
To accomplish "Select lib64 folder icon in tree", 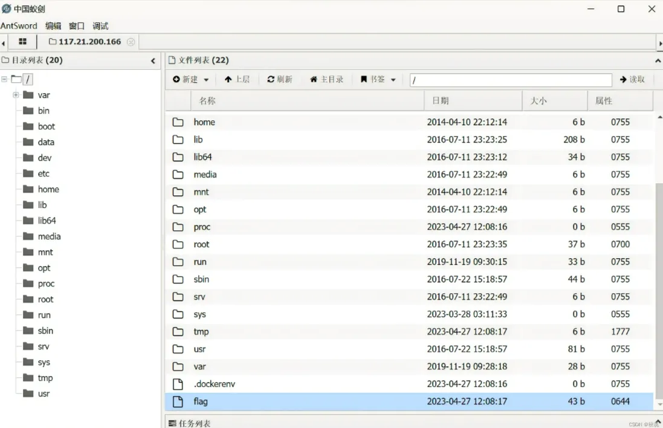I will click(x=28, y=220).
